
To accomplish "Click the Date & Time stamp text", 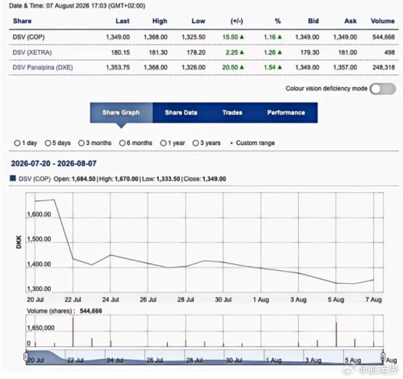I will tap(77, 5).
